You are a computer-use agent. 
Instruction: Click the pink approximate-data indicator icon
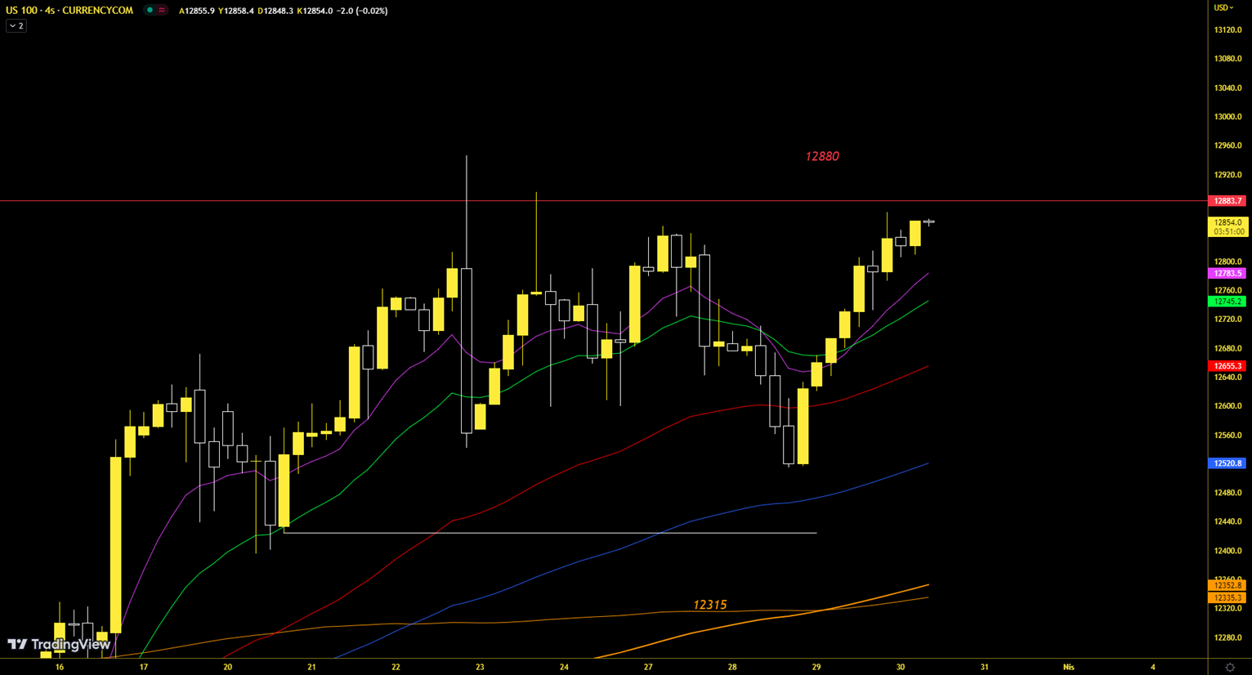[x=162, y=11]
